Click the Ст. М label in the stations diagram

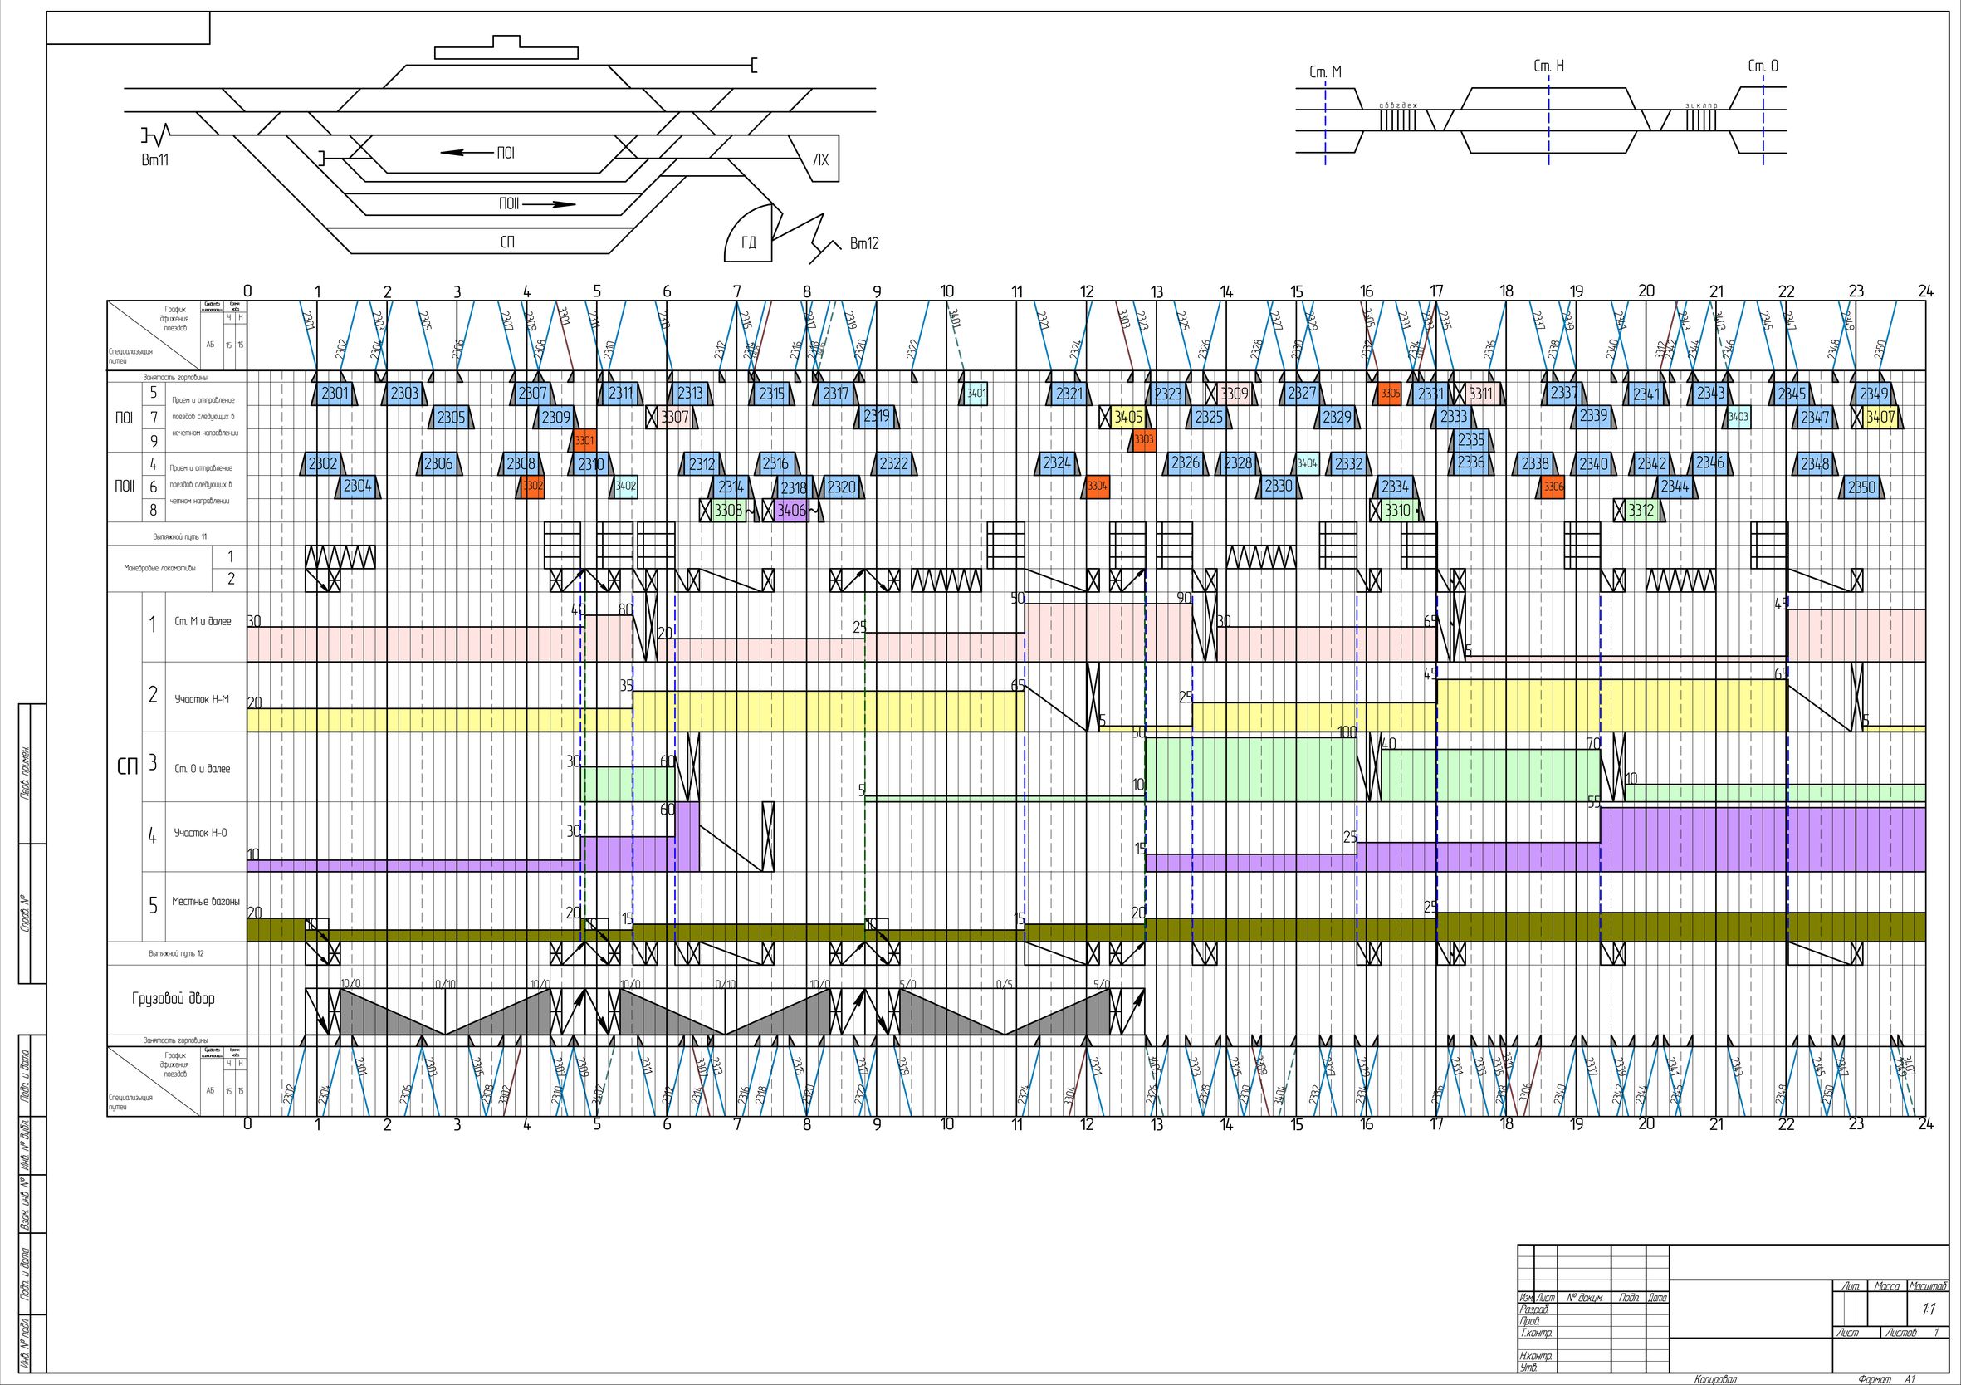point(1326,72)
